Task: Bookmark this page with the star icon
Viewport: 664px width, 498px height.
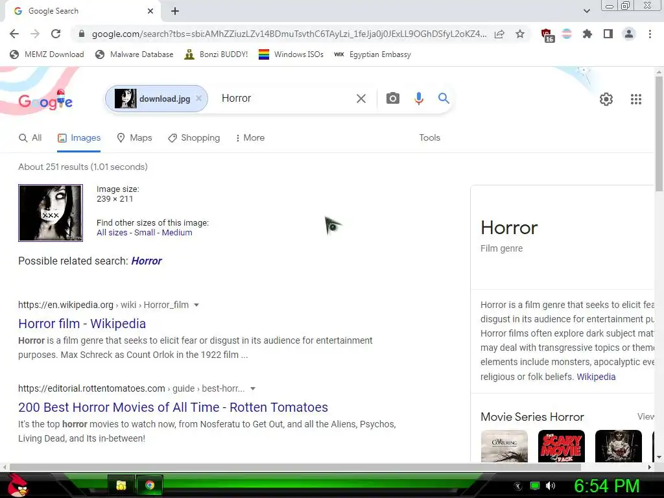Action: click(520, 34)
